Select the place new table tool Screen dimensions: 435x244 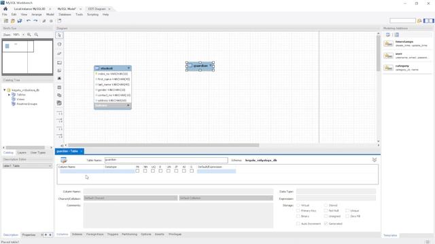coord(59,87)
